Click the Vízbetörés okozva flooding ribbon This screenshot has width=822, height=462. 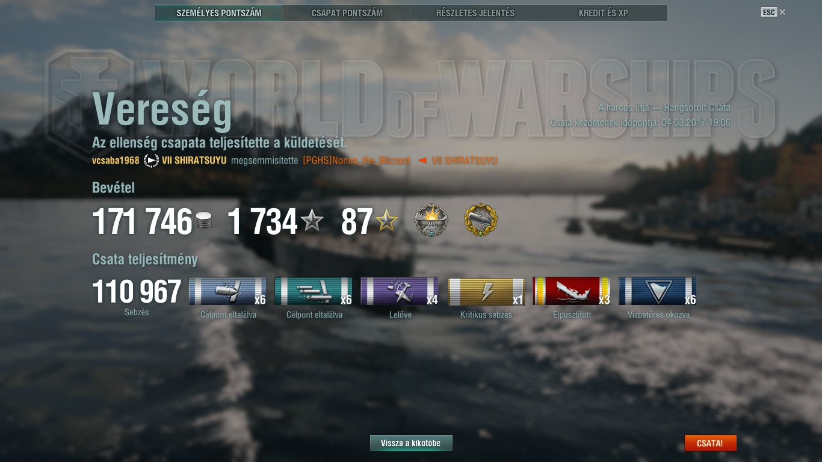(x=658, y=291)
